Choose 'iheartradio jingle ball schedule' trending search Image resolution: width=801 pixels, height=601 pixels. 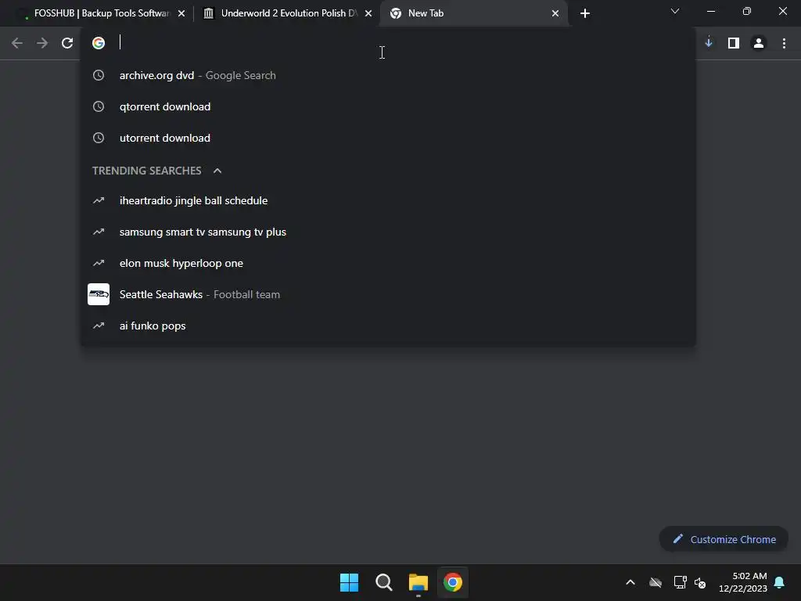tap(388, 200)
